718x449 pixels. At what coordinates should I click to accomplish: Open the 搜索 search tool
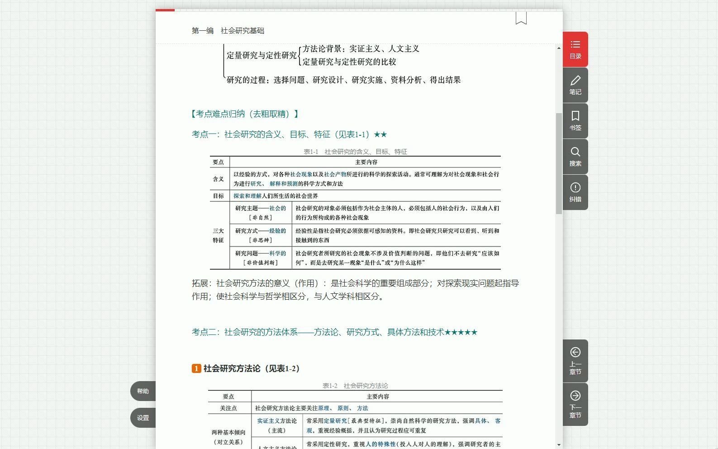575,157
